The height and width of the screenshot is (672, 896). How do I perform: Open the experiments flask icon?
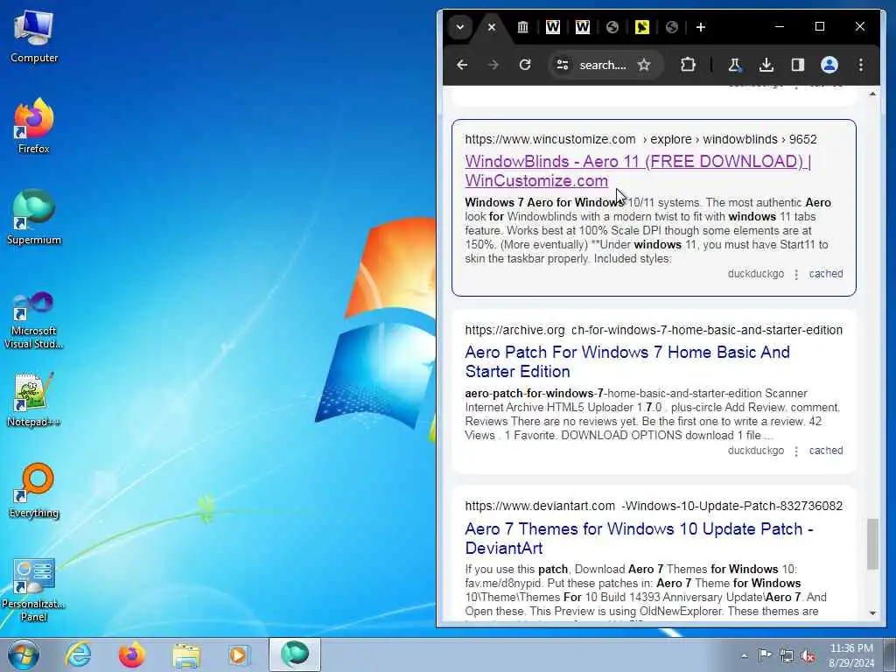click(734, 65)
